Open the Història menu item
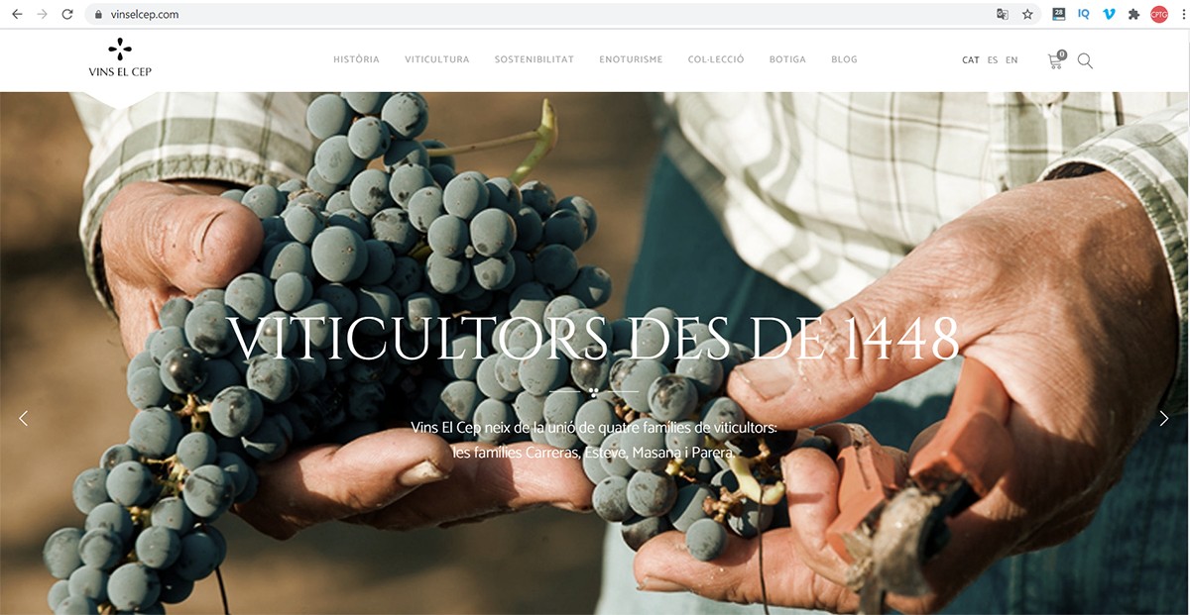1190x615 pixels. coord(356,59)
